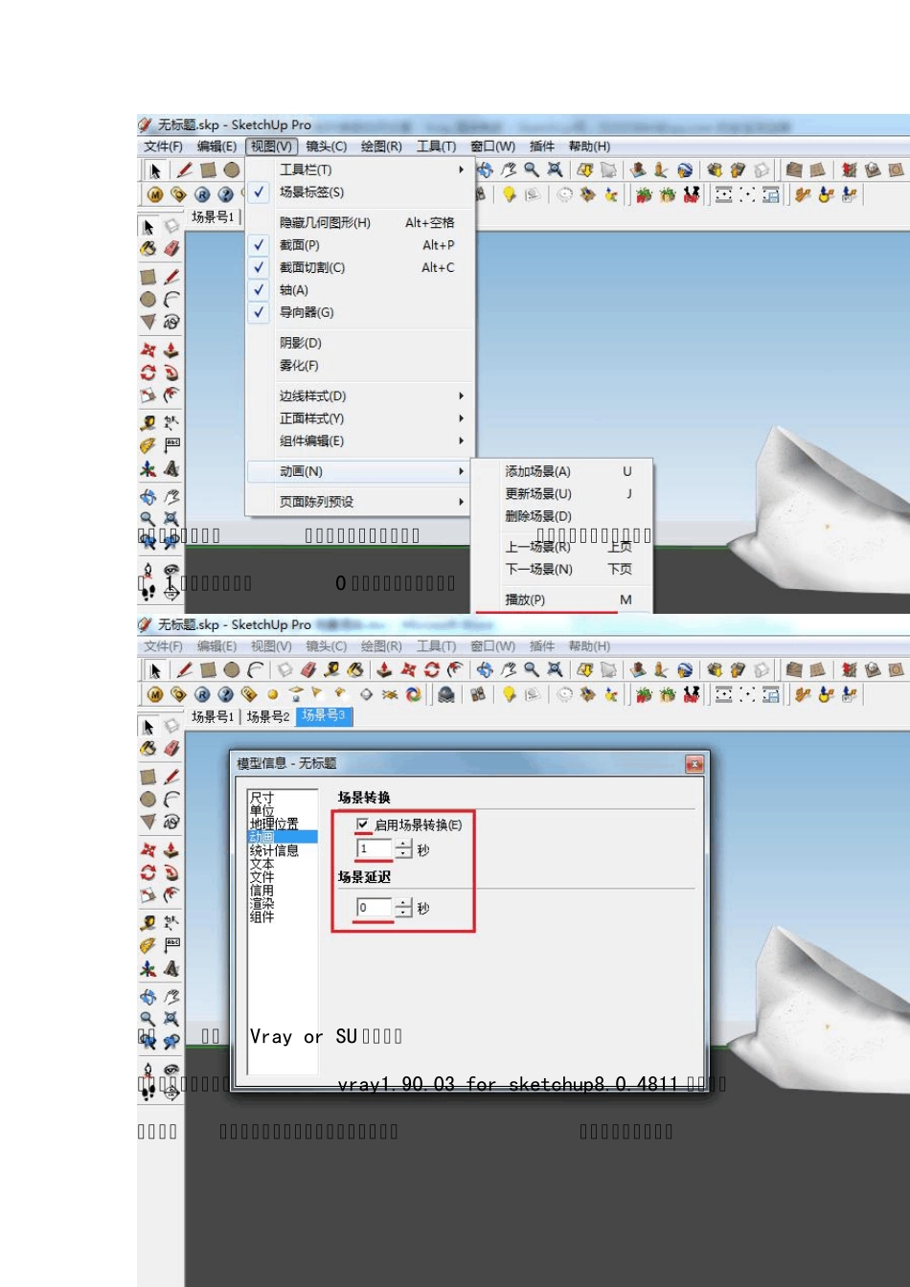Select Polygon tool in the side toolbar beside the open 视图 menu
This screenshot has height=1287, width=910.
tap(148, 322)
